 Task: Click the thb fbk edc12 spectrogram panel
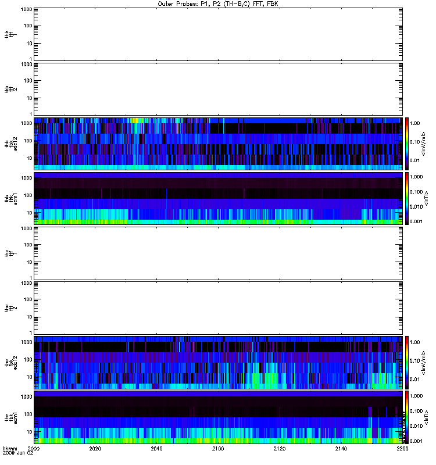tap(218, 144)
